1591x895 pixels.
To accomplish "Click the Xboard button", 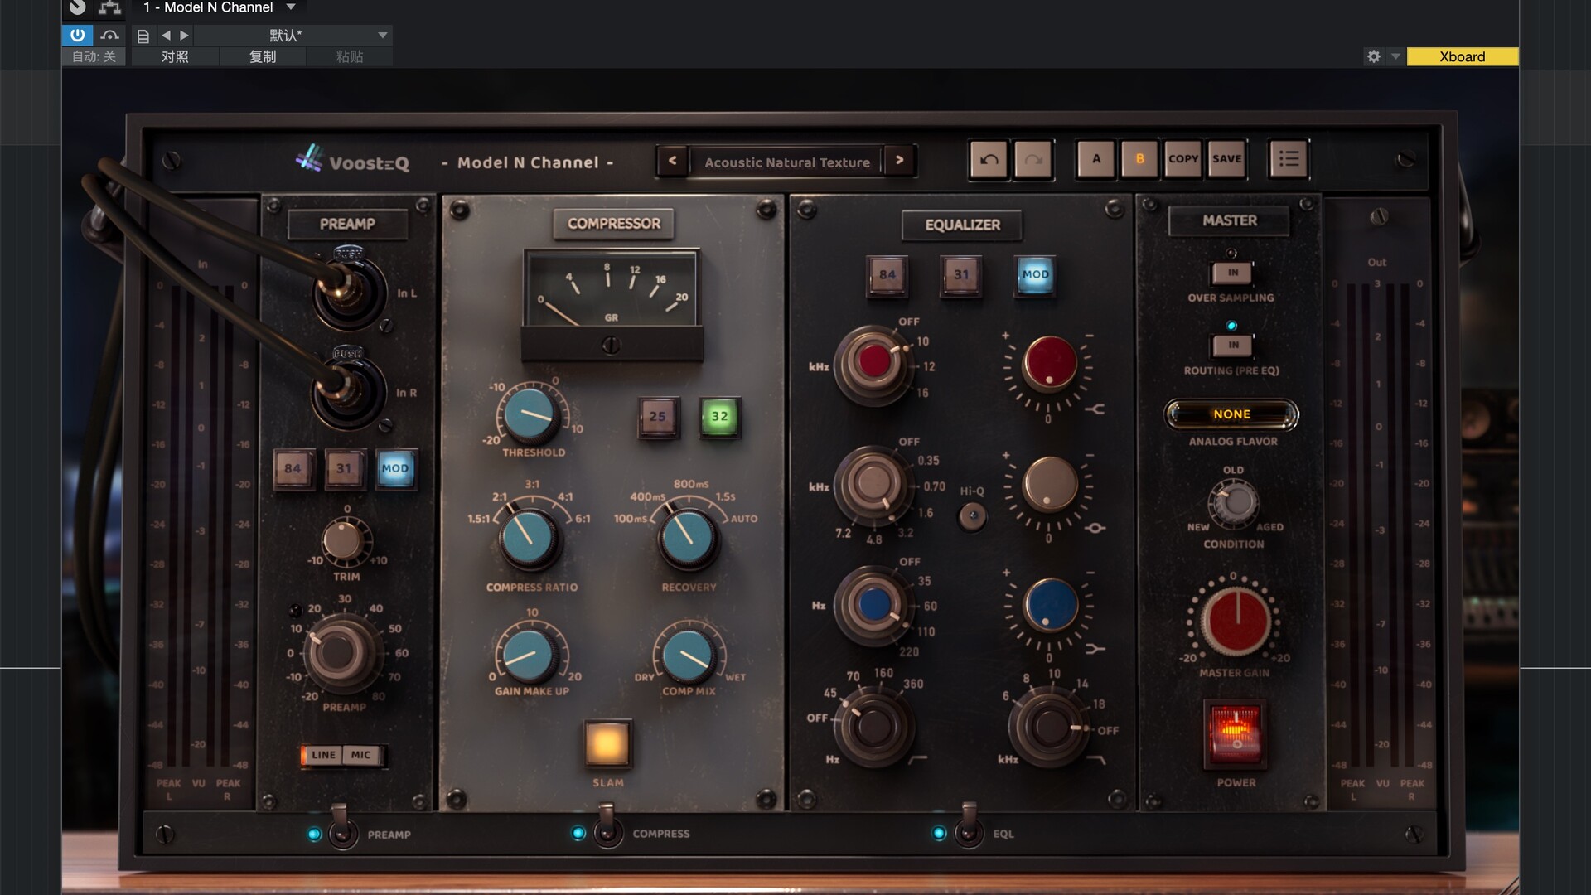I will point(1463,56).
